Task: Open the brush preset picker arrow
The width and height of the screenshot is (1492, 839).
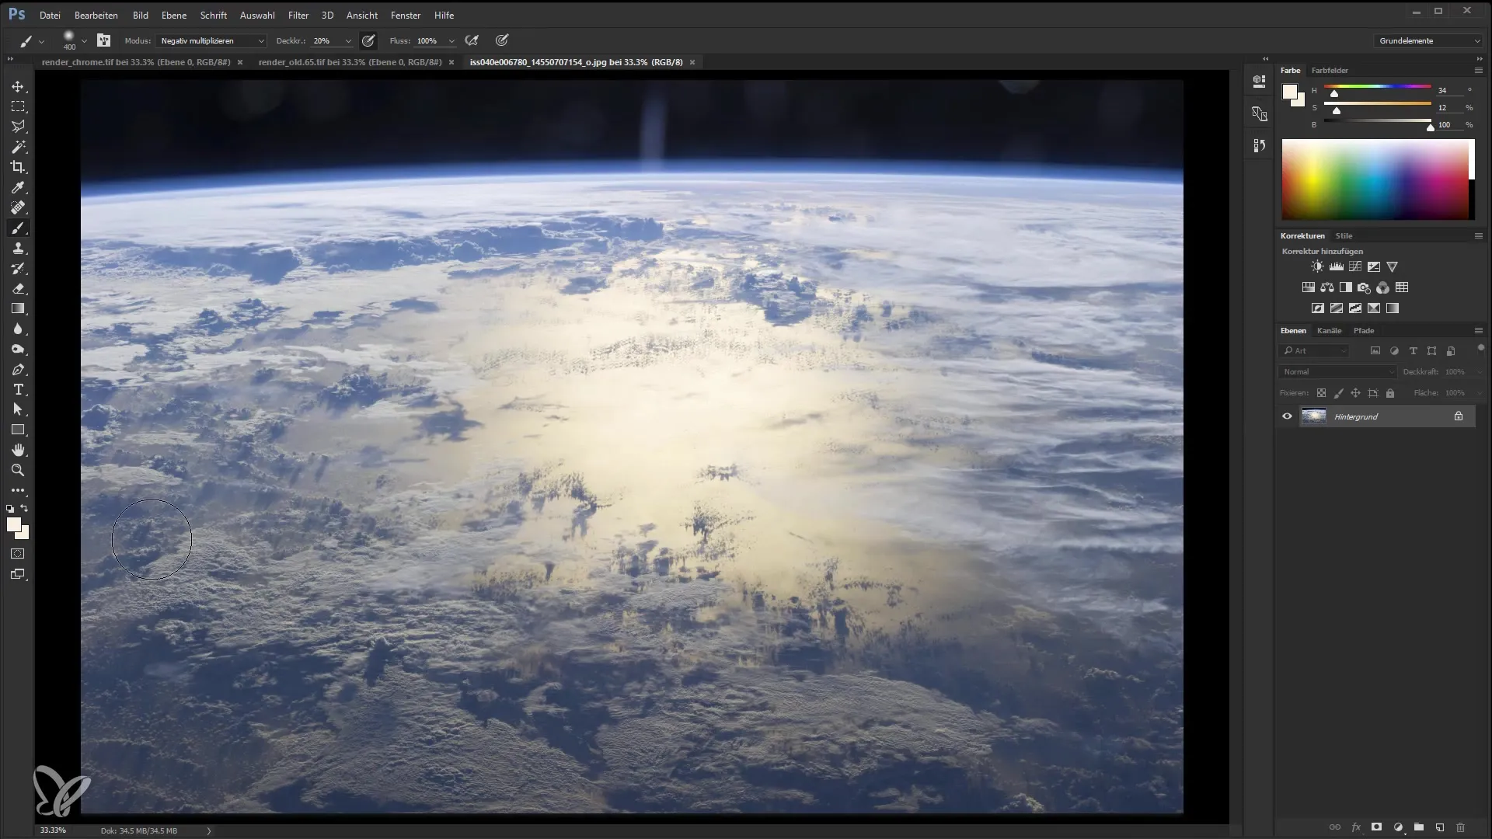Action: [84, 40]
